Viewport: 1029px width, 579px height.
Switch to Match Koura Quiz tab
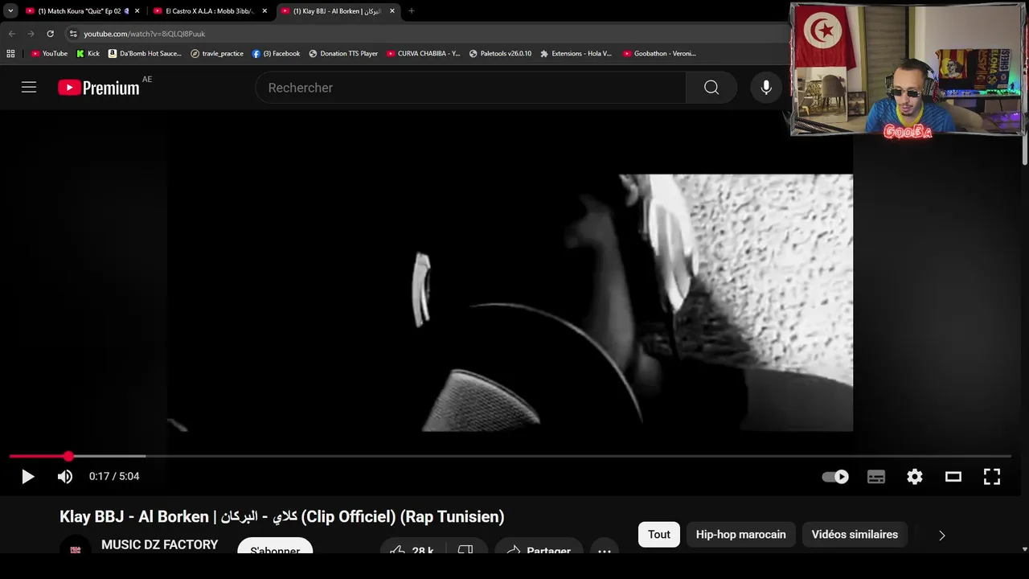click(x=79, y=11)
